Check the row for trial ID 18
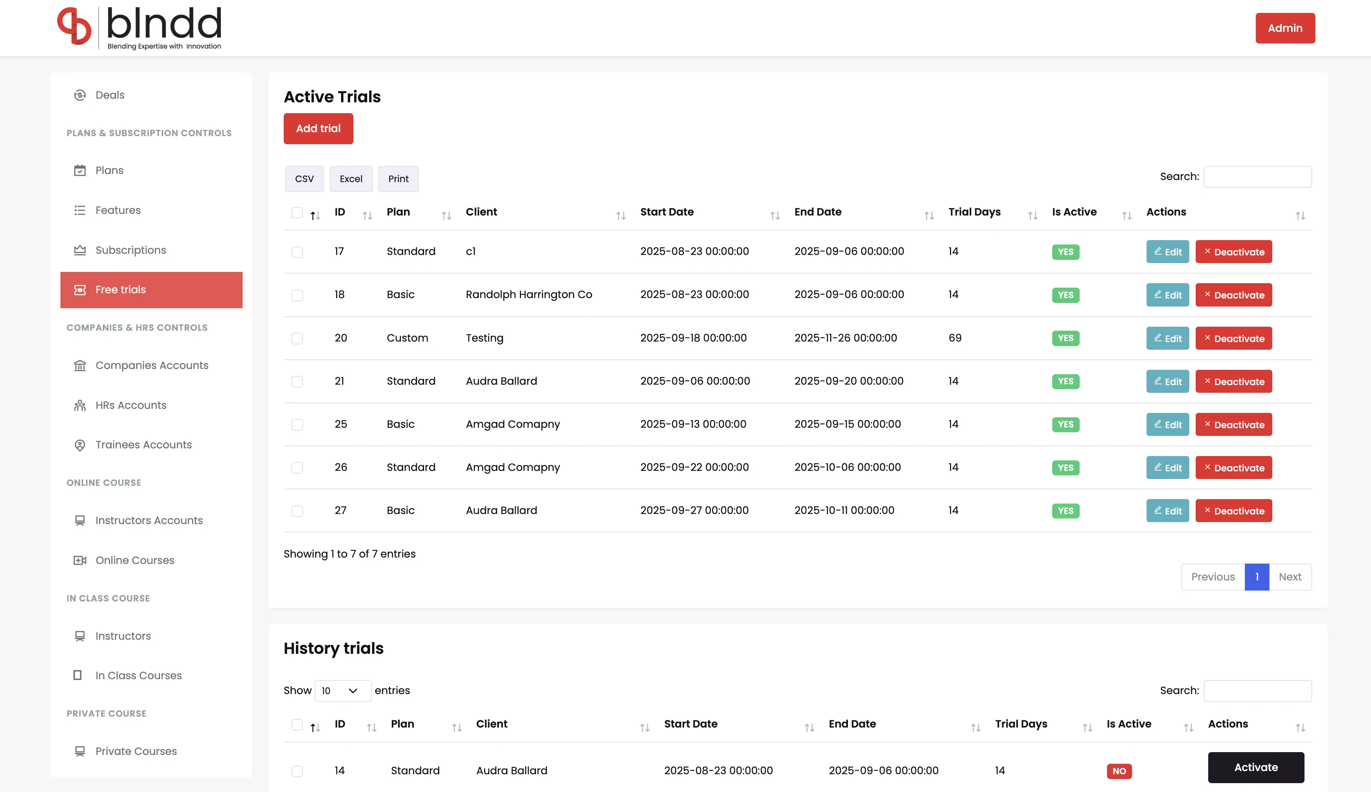 pos(297,295)
